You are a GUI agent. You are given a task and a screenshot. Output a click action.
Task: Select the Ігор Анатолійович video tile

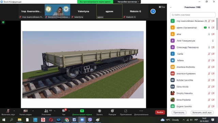[31, 11]
